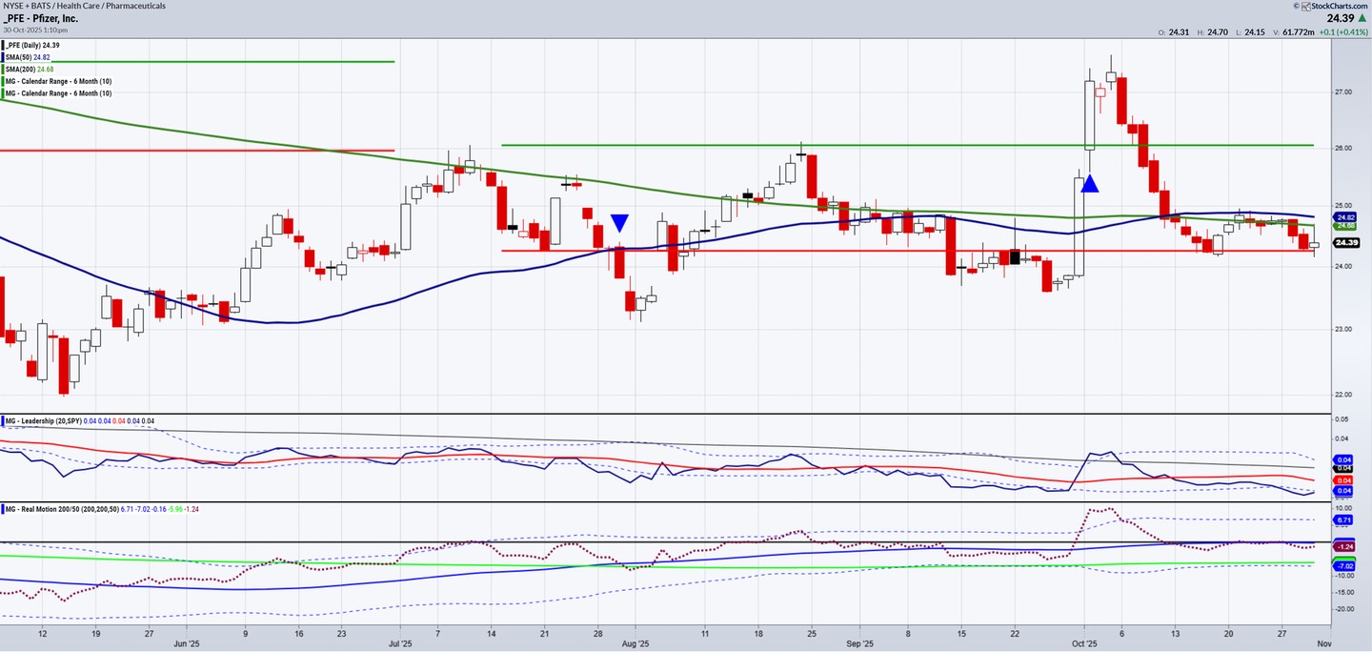The height and width of the screenshot is (652, 1372).
Task: Click the blue upward triangle signal marker
Action: point(1090,183)
